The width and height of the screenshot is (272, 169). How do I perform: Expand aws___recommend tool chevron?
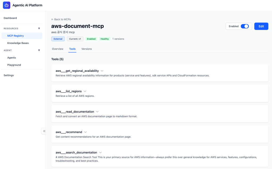click(85, 132)
